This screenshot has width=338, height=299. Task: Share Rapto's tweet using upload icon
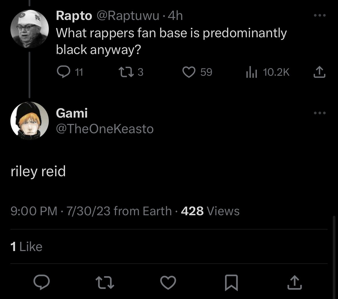pyautogui.click(x=319, y=72)
